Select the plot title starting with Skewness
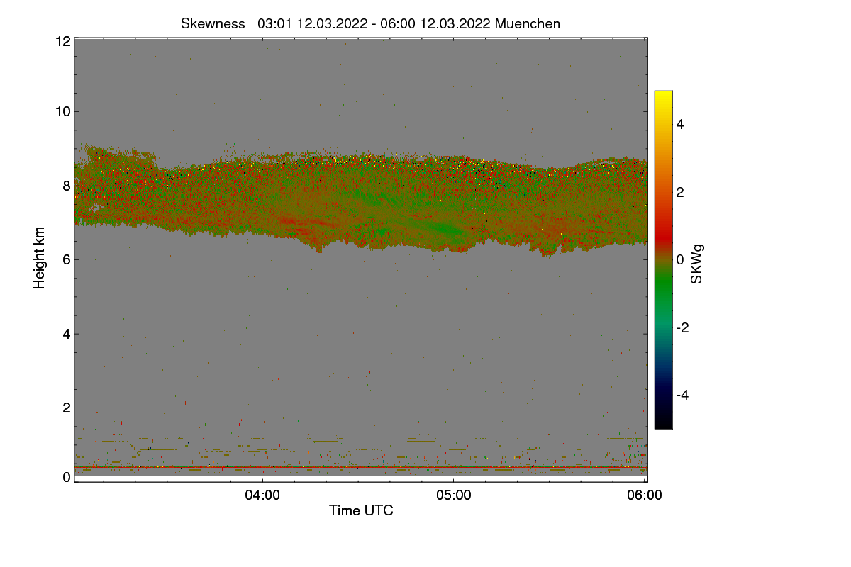Screen dimensions: 851x567 (x=370, y=23)
